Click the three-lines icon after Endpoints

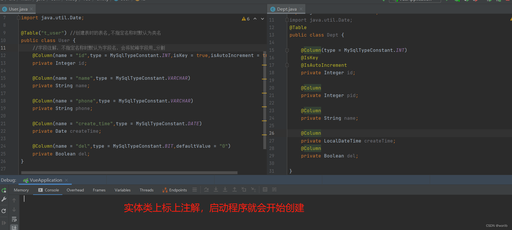coord(195,190)
